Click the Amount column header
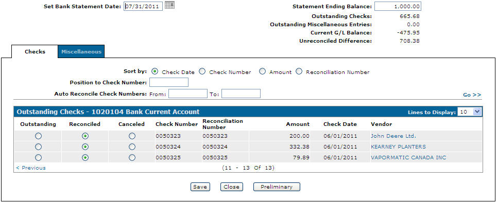This screenshot has height=203, width=497. tap(298, 124)
